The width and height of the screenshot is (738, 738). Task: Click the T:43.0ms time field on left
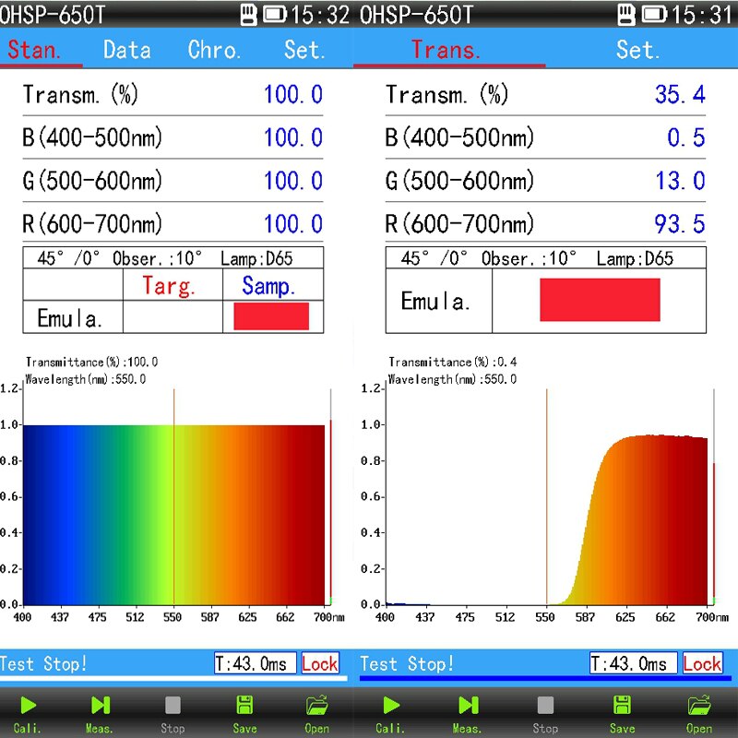tap(256, 663)
